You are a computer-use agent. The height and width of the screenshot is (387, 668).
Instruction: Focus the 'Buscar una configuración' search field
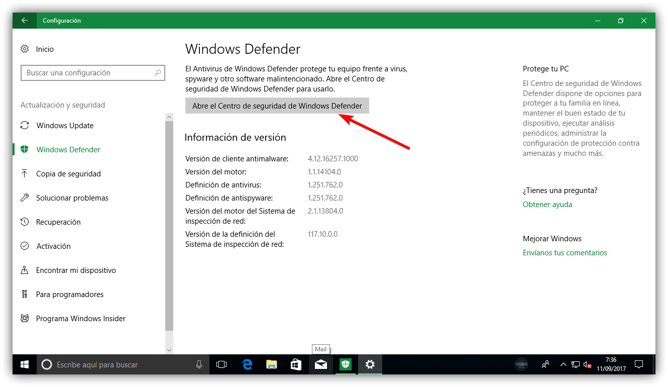(93, 73)
